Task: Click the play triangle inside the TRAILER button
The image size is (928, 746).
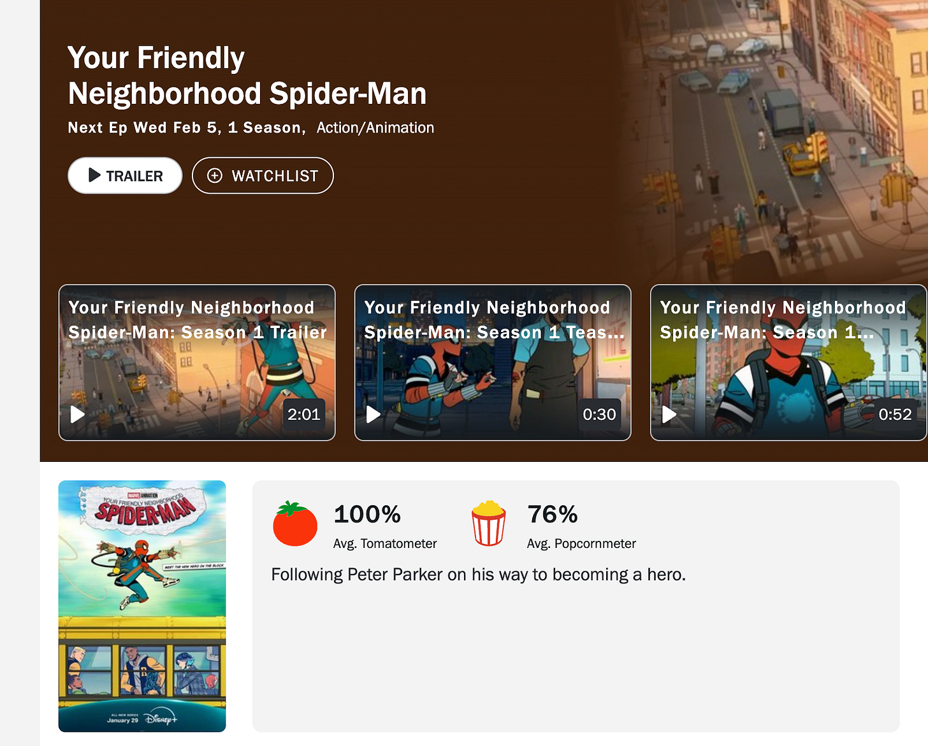Action: [94, 175]
